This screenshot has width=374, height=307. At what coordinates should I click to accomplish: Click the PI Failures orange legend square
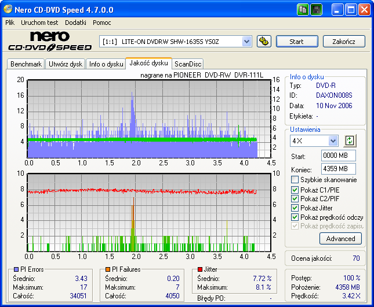(108, 269)
